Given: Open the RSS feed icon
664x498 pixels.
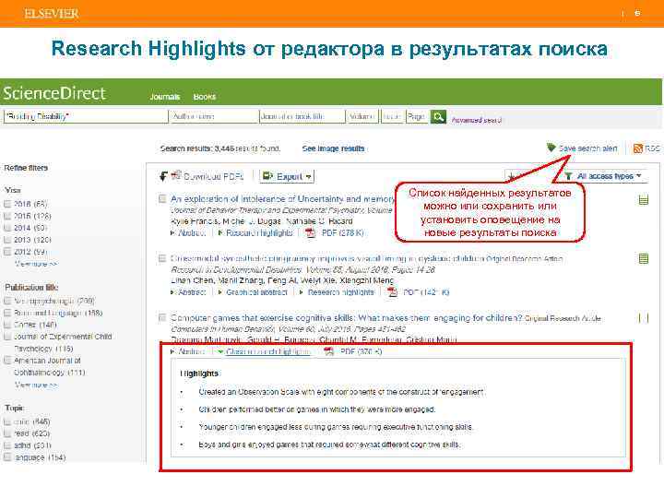Looking at the screenshot, I should (638, 148).
